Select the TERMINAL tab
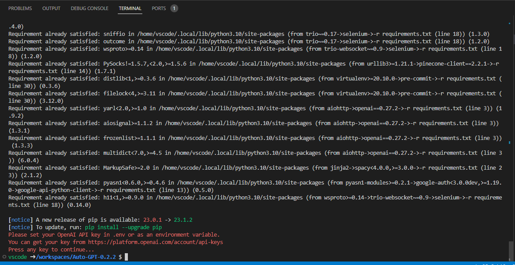515x265 pixels. 130,8
